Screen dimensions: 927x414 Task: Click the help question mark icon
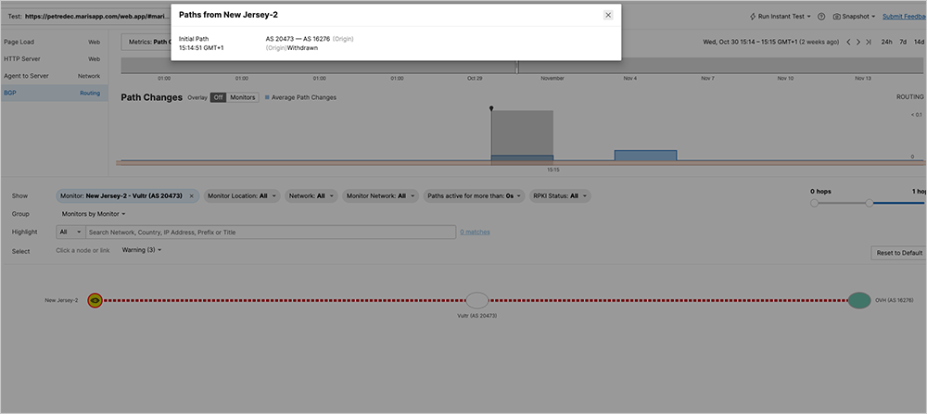pos(821,17)
